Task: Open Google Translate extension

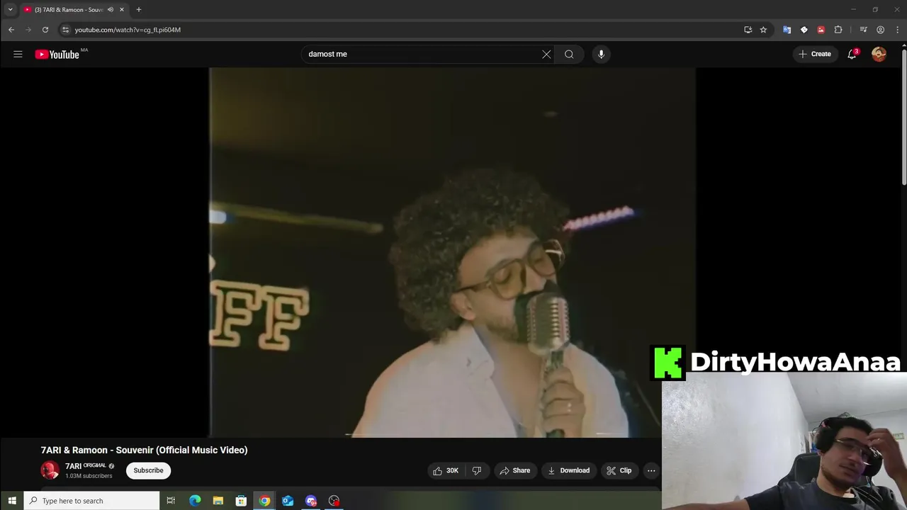Action: point(787,30)
